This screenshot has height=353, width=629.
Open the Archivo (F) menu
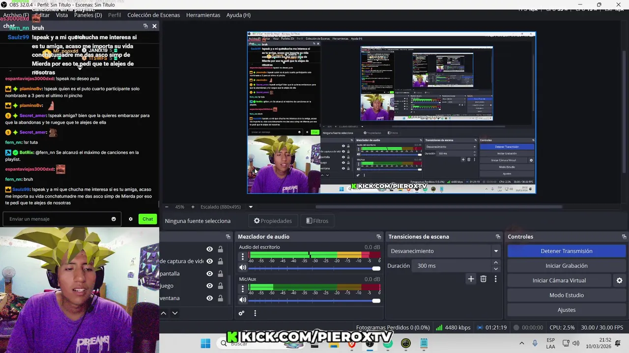pos(16,15)
